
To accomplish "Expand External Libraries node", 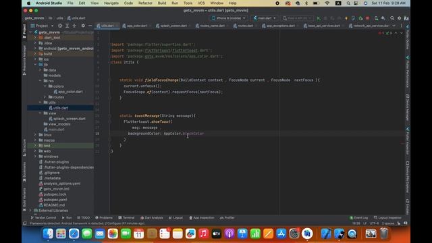I will (x=30, y=211).
